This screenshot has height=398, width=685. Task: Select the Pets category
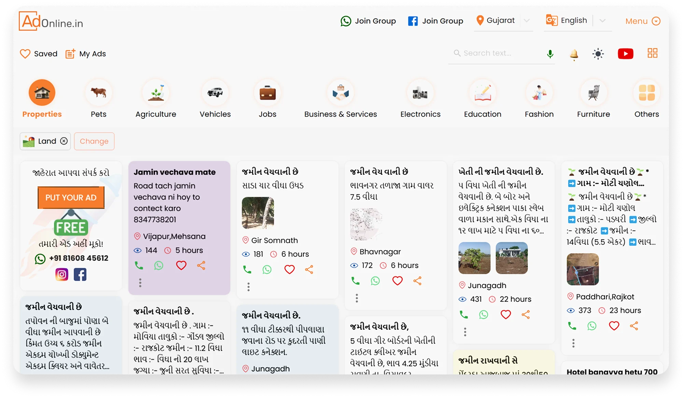(99, 99)
